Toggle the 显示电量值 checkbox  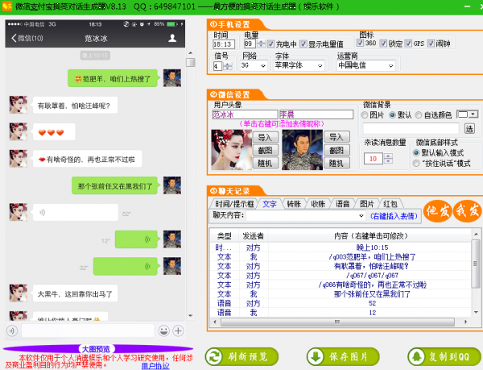tap(303, 44)
